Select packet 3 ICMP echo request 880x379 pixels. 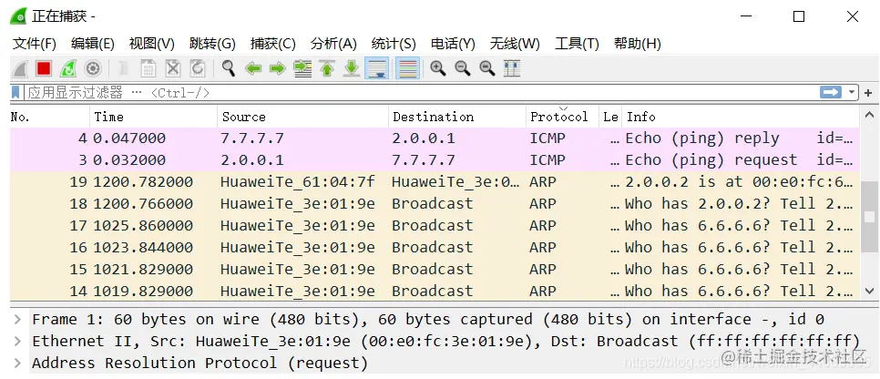click(x=435, y=160)
